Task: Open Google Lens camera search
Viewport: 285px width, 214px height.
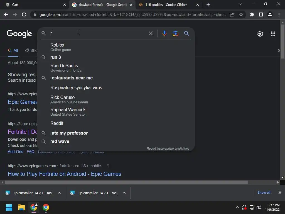Action: click(175, 33)
